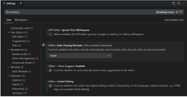Select Explorer (3) category
Screen dimensions: 187x97
coord(18,80)
